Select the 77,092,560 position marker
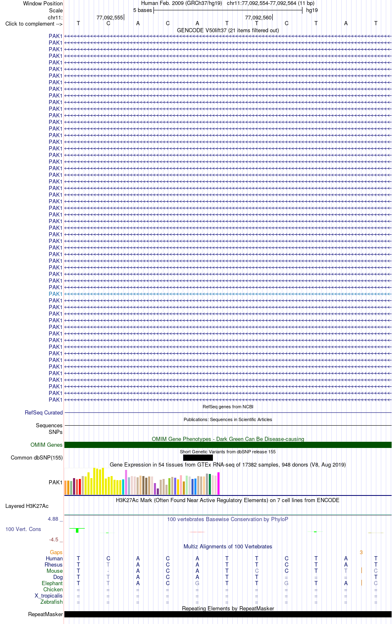The height and width of the screenshot is (624, 392). point(258,17)
